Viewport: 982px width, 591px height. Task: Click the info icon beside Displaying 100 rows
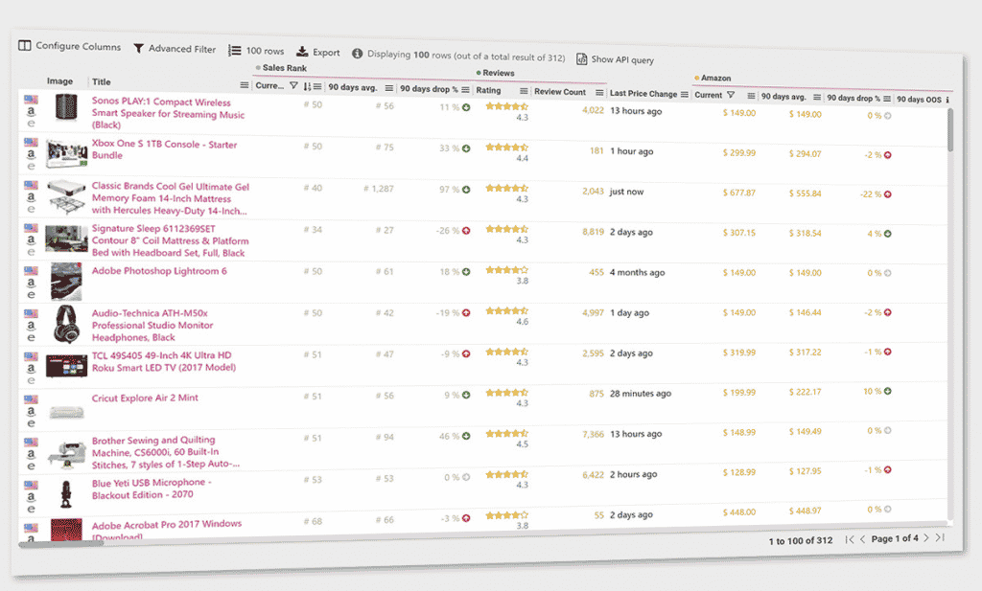(x=357, y=54)
